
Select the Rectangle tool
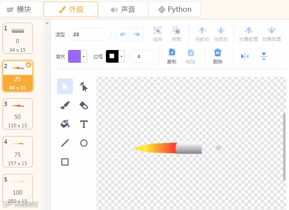click(65, 162)
